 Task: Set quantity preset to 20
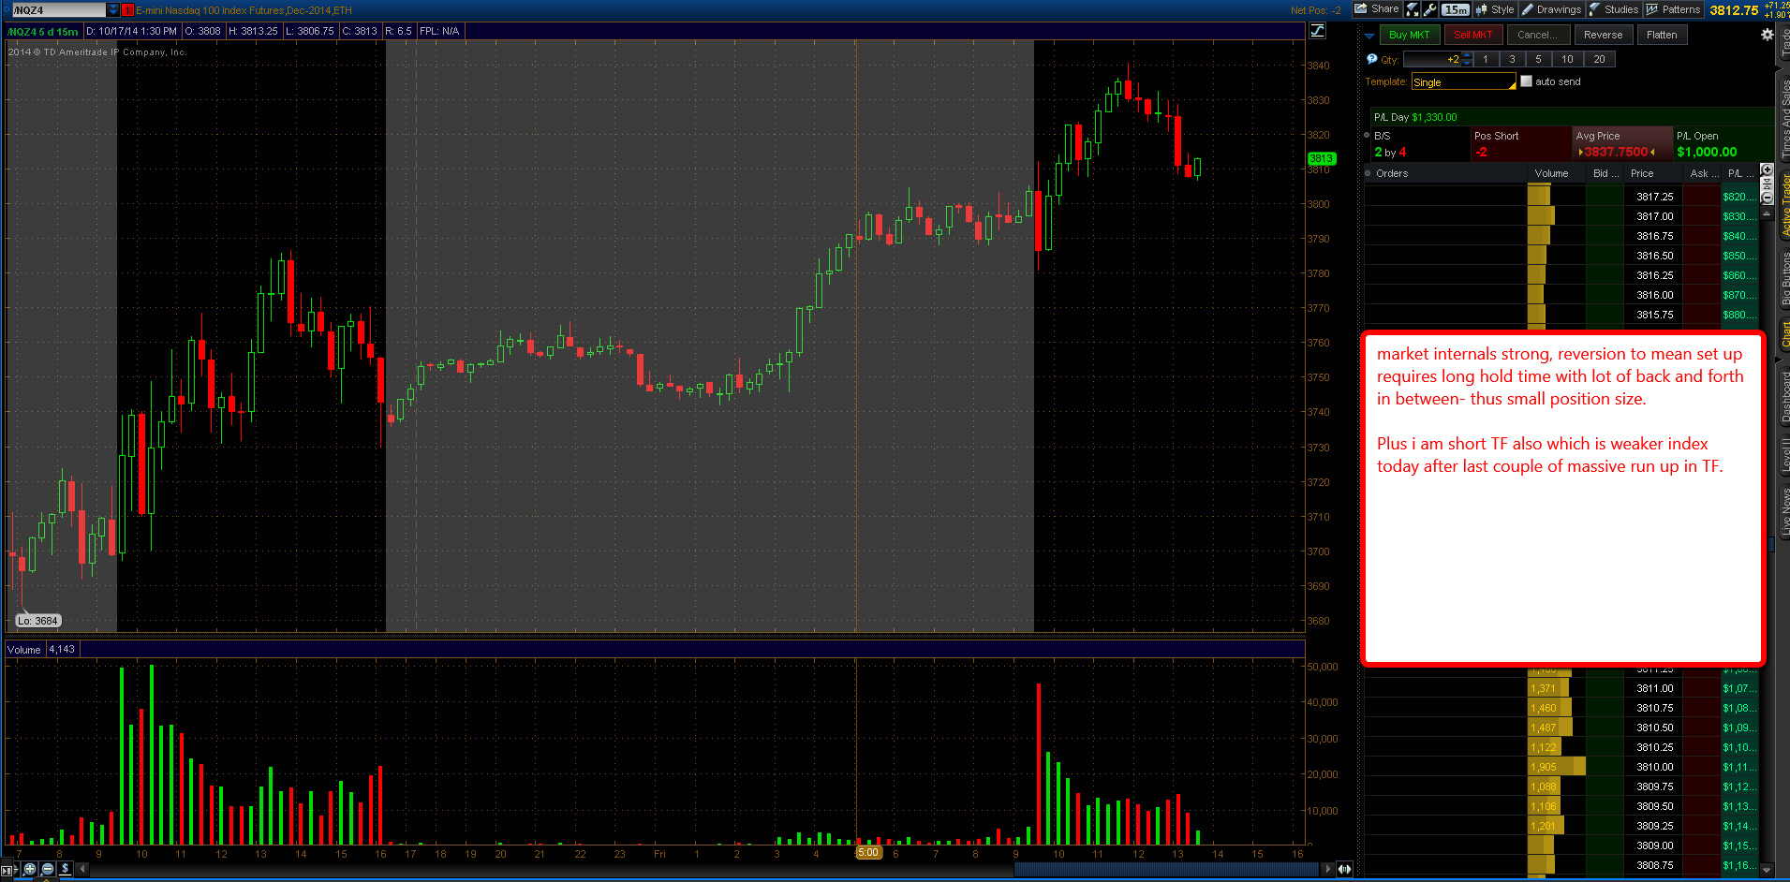tap(1599, 59)
